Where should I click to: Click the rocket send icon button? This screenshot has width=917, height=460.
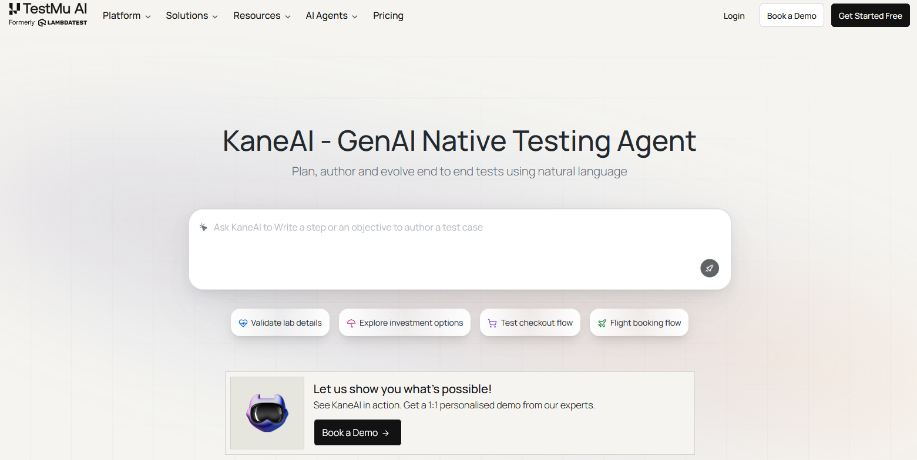click(709, 268)
